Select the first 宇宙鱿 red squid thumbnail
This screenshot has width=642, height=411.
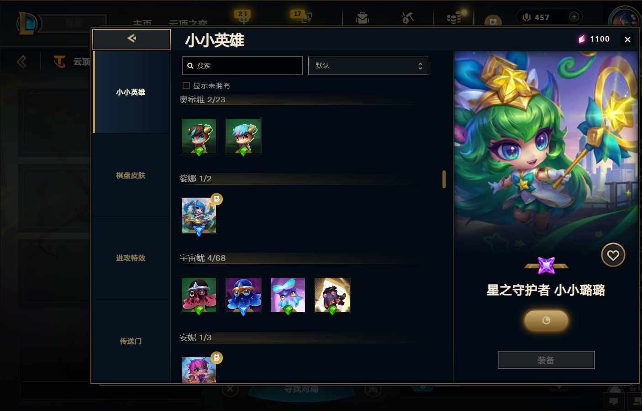pos(199,295)
